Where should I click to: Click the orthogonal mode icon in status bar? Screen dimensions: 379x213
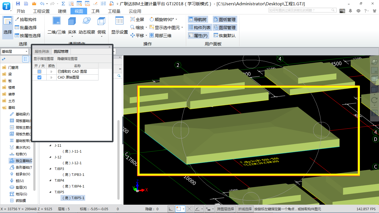pos(171,209)
